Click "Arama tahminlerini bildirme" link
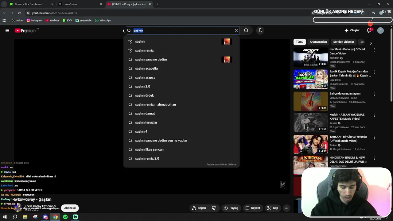The image size is (393, 221). click(221, 165)
